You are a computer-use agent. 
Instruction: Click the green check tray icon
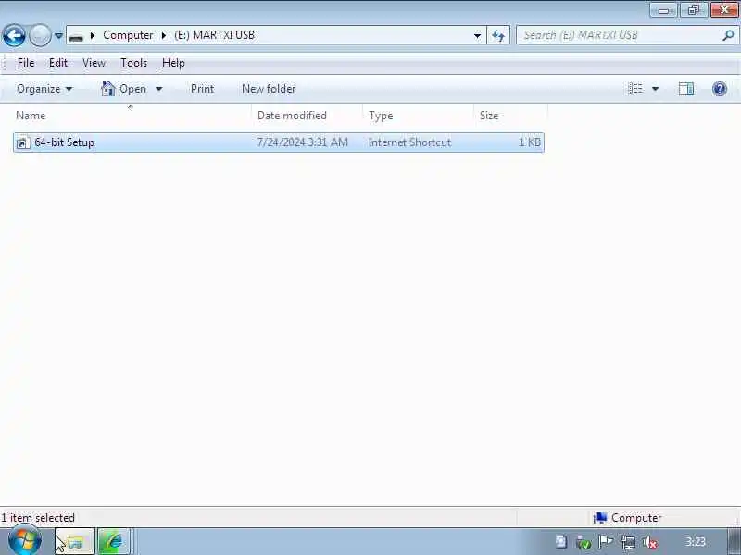(x=584, y=542)
